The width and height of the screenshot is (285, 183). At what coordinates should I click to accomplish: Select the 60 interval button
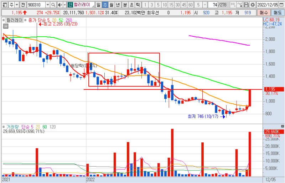[191, 5]
